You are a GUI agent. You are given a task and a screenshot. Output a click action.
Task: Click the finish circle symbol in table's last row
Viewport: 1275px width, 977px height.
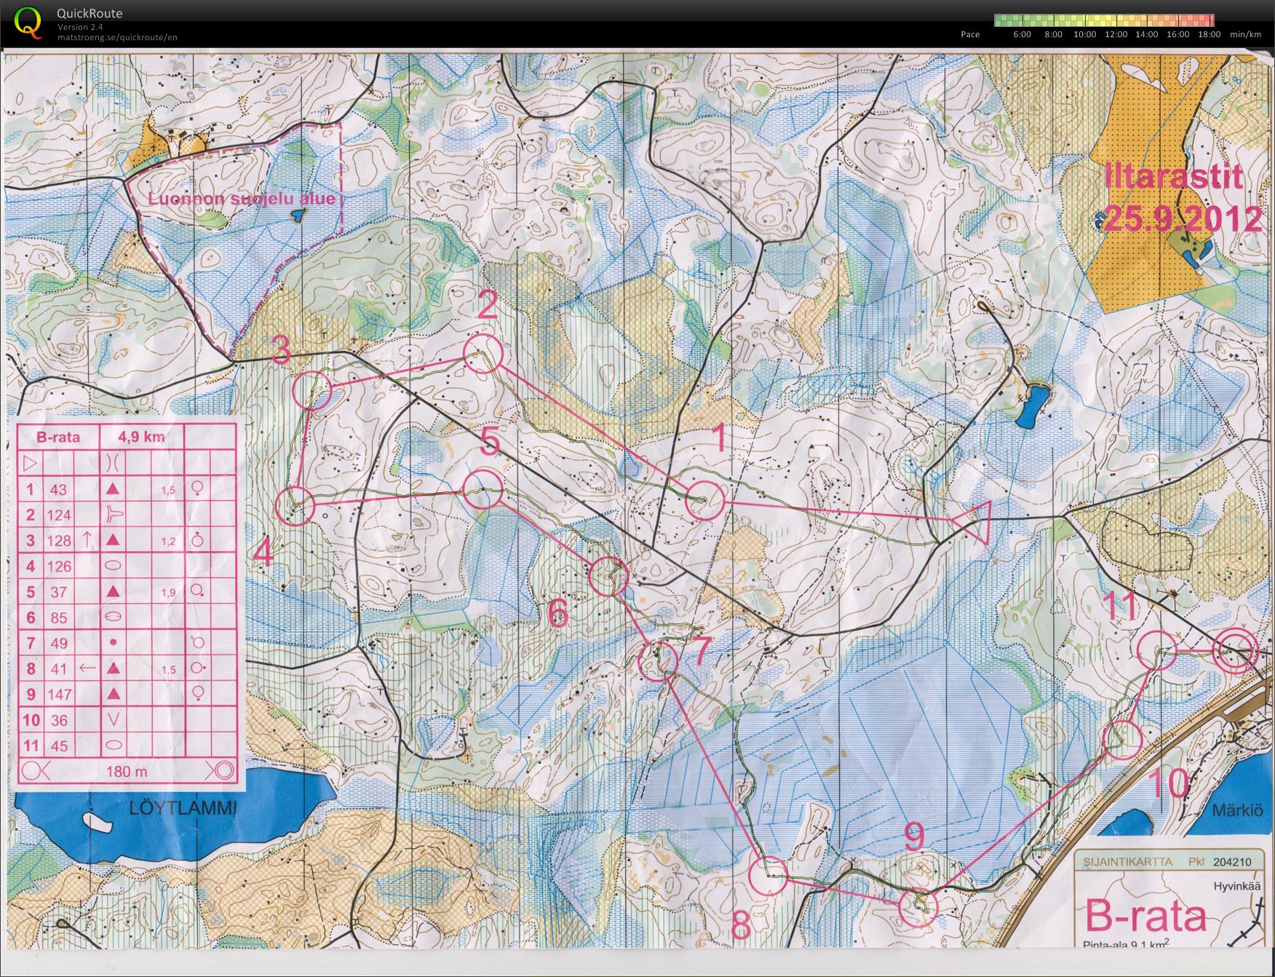223,770
